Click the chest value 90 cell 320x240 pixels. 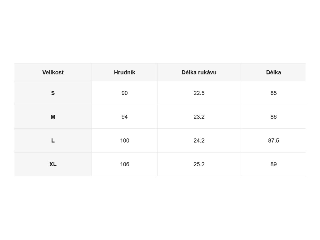(124, 93)
